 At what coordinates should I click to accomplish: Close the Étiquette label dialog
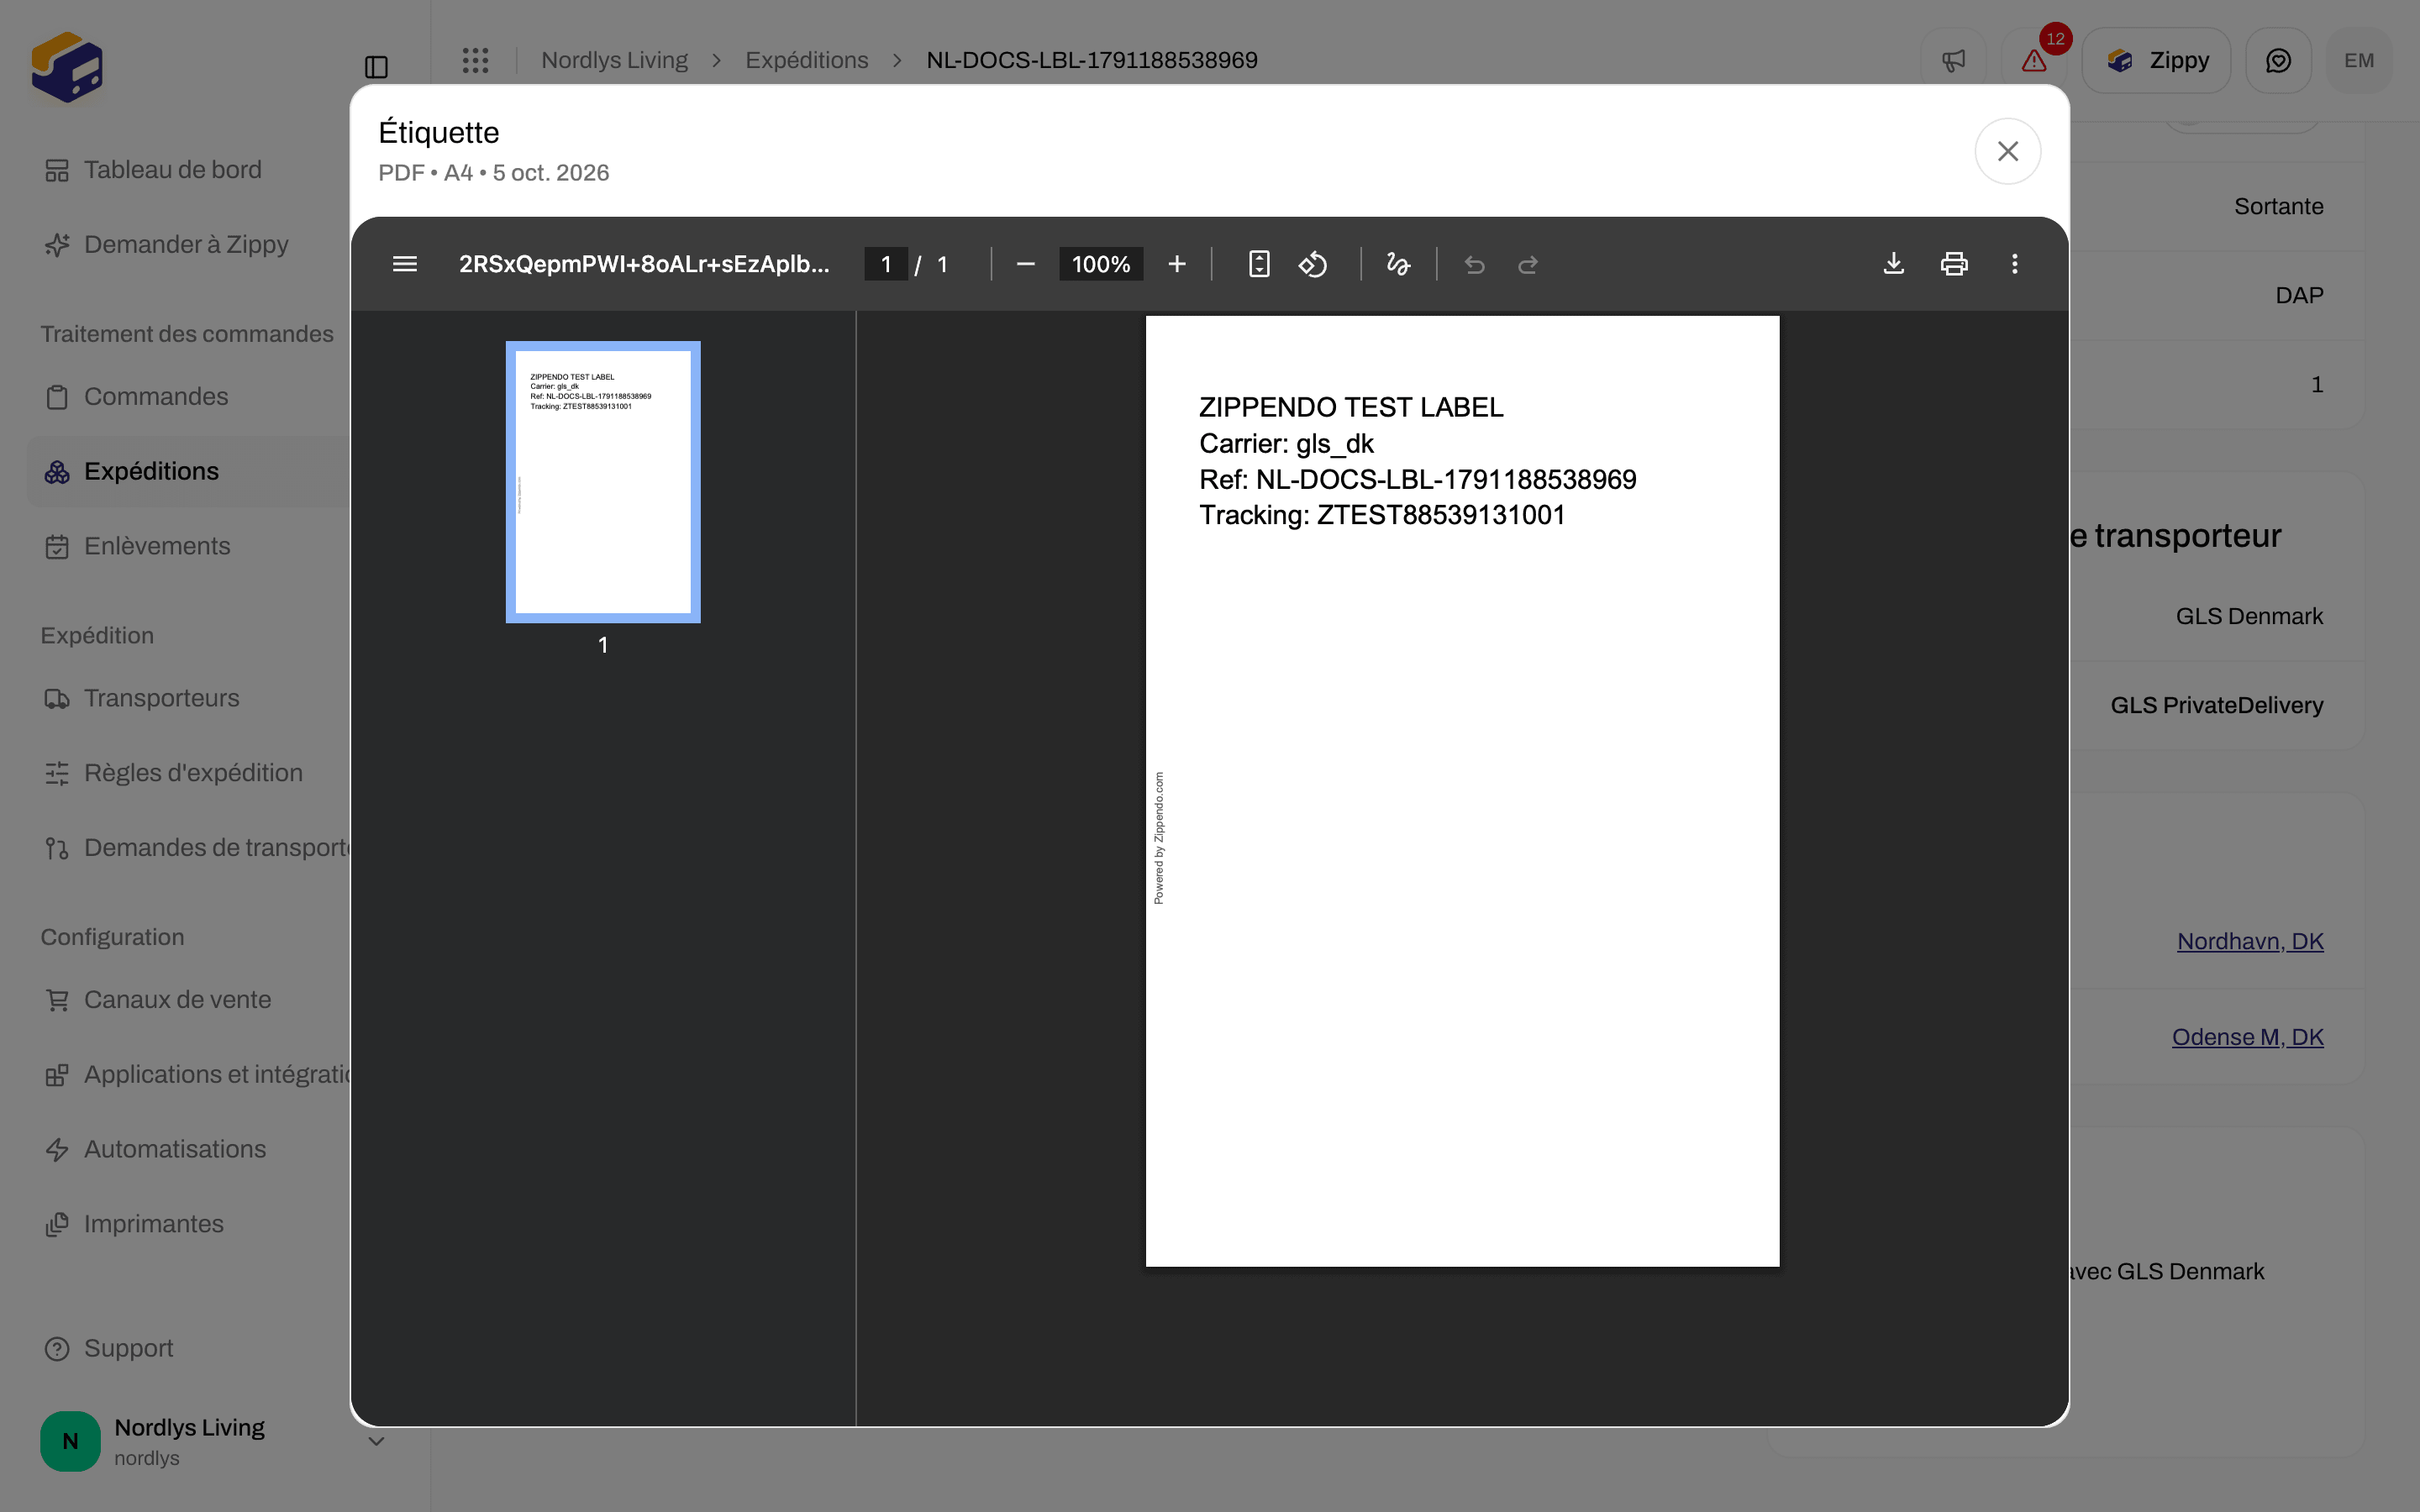(2007, 151)
